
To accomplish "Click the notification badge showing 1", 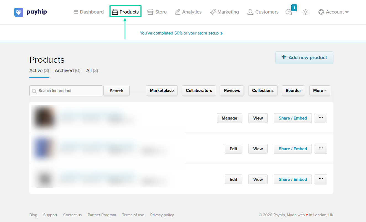I will pyautogui.click(x=294, y=8).
